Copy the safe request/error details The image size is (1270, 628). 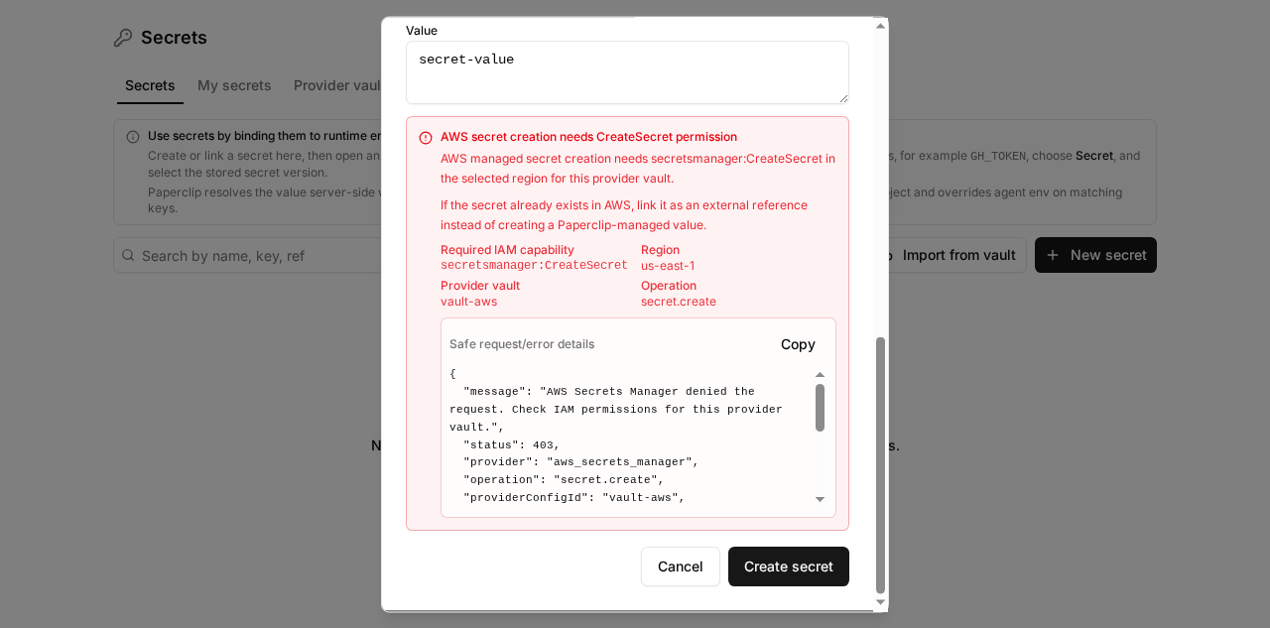(x=798, y=344)
